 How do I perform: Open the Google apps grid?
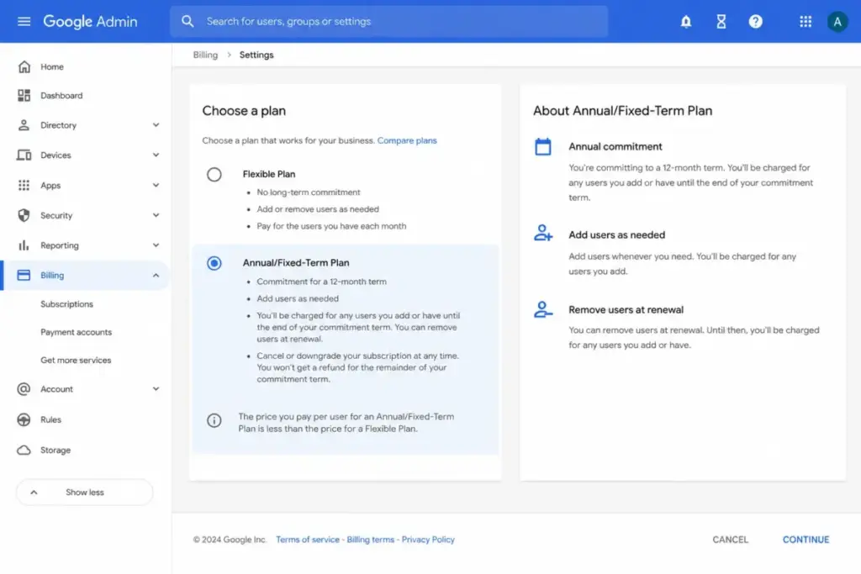tap(805, 21)
